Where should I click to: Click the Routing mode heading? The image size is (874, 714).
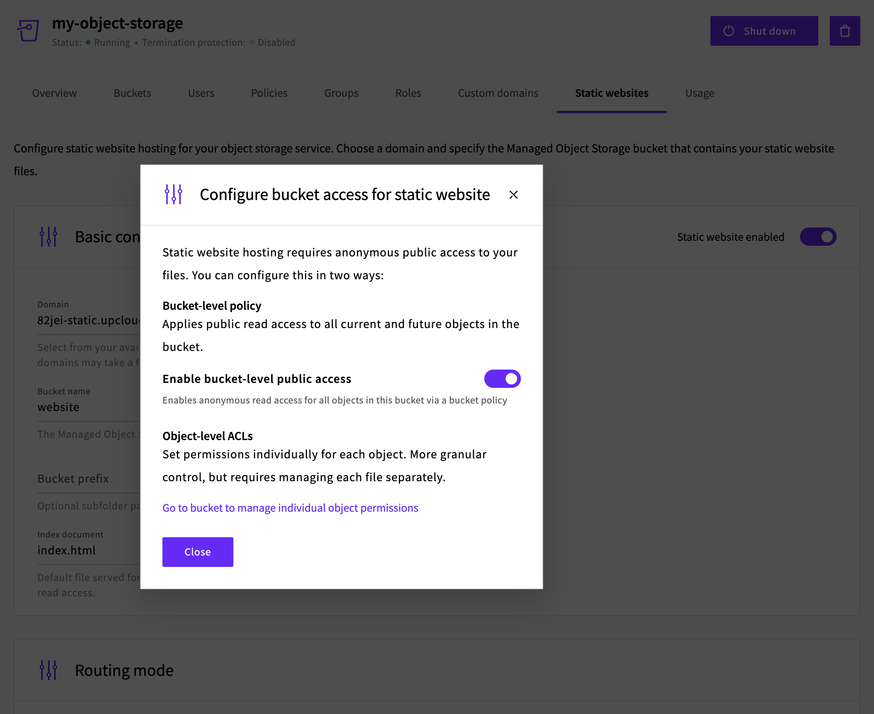(124, 670)
